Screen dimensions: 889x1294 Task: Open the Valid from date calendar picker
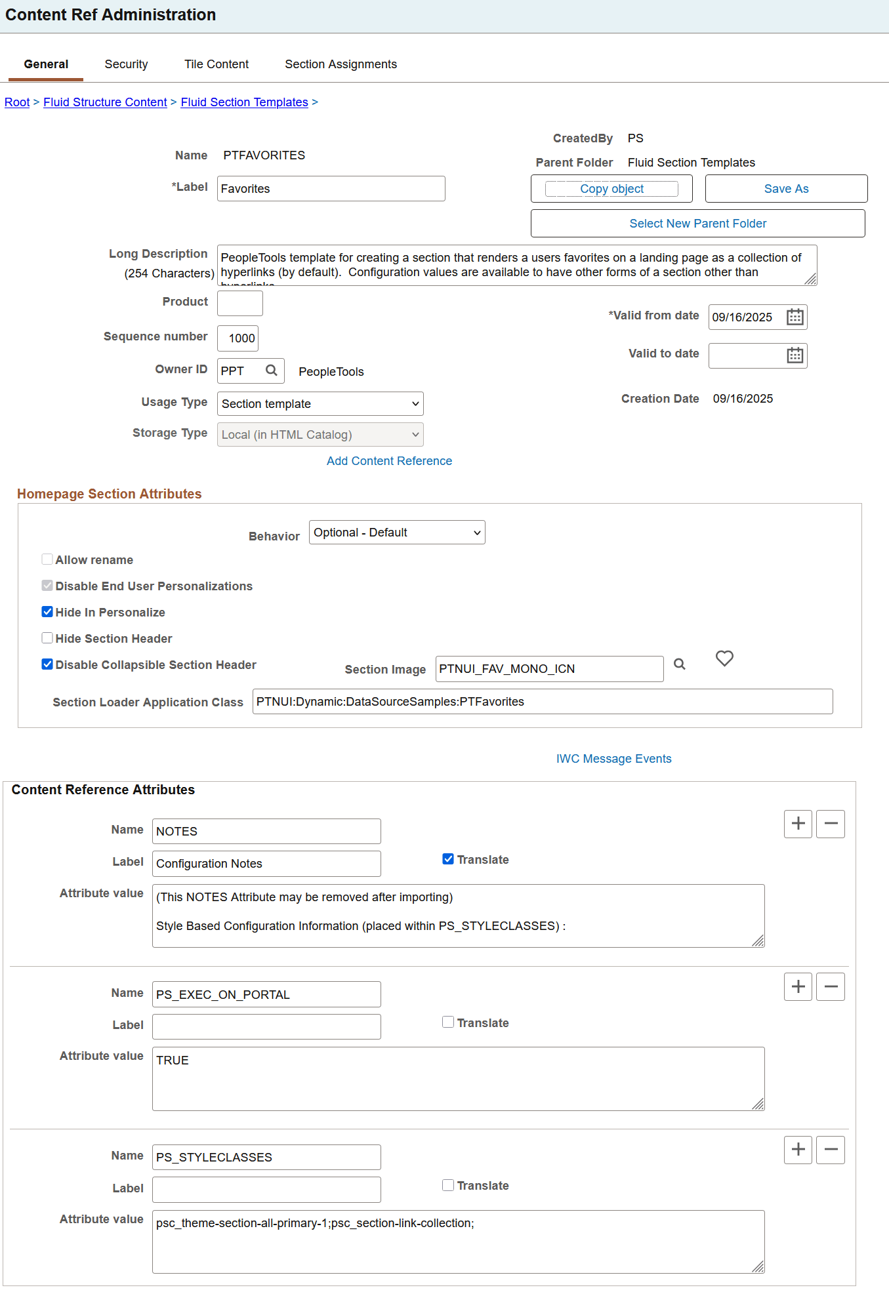(x=794, y=317)
